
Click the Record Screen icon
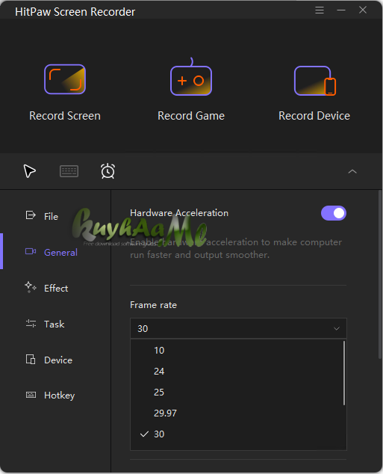coord(65,79)
